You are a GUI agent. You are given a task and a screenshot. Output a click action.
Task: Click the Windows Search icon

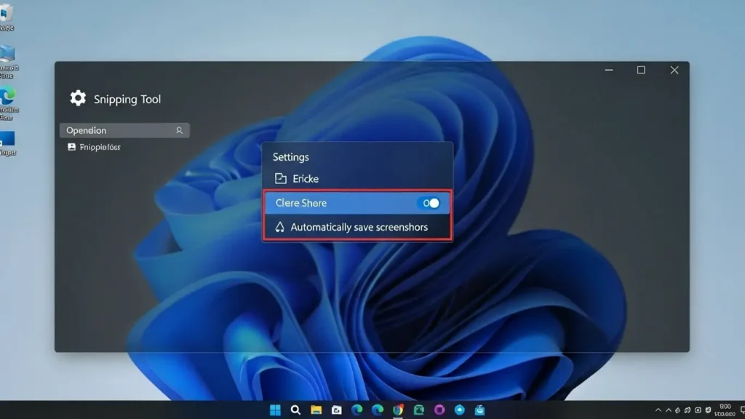[295, 410]
